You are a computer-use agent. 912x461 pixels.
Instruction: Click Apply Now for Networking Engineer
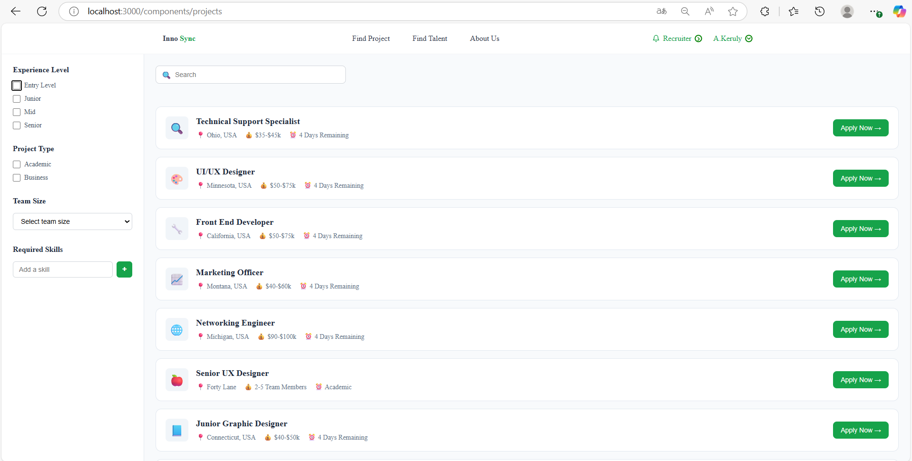(861, 329)
